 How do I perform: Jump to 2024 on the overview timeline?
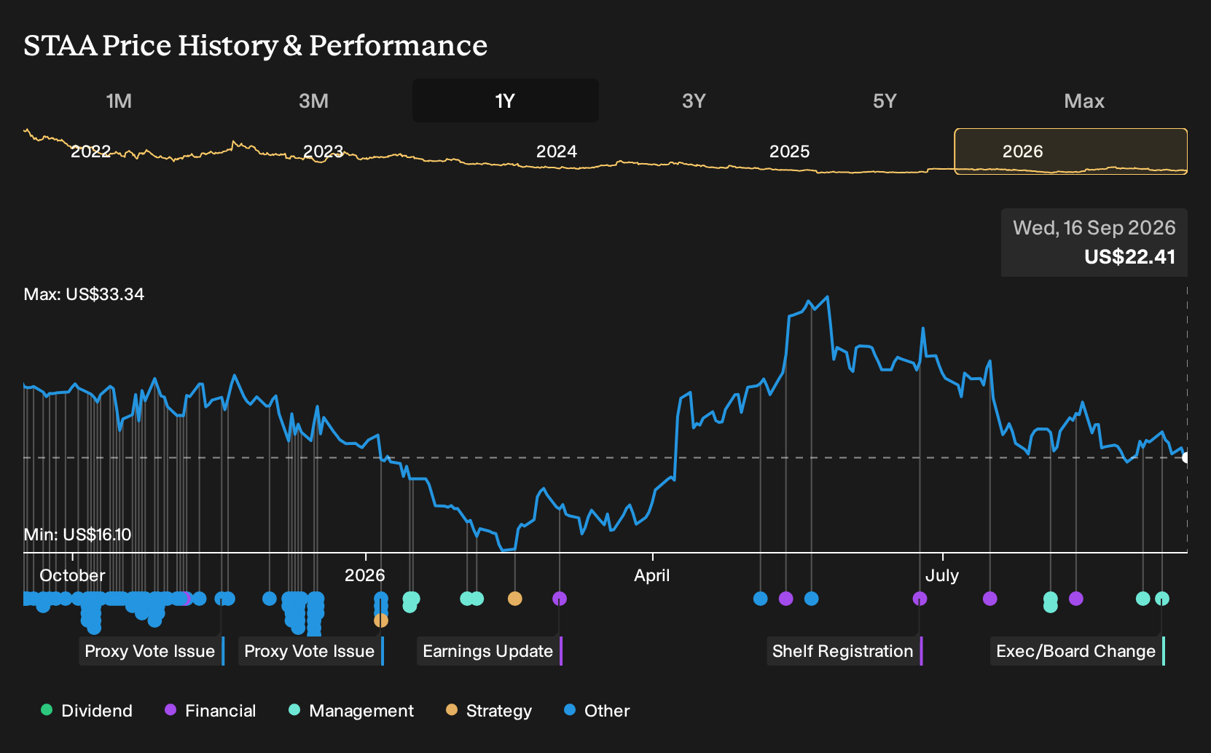557,151
